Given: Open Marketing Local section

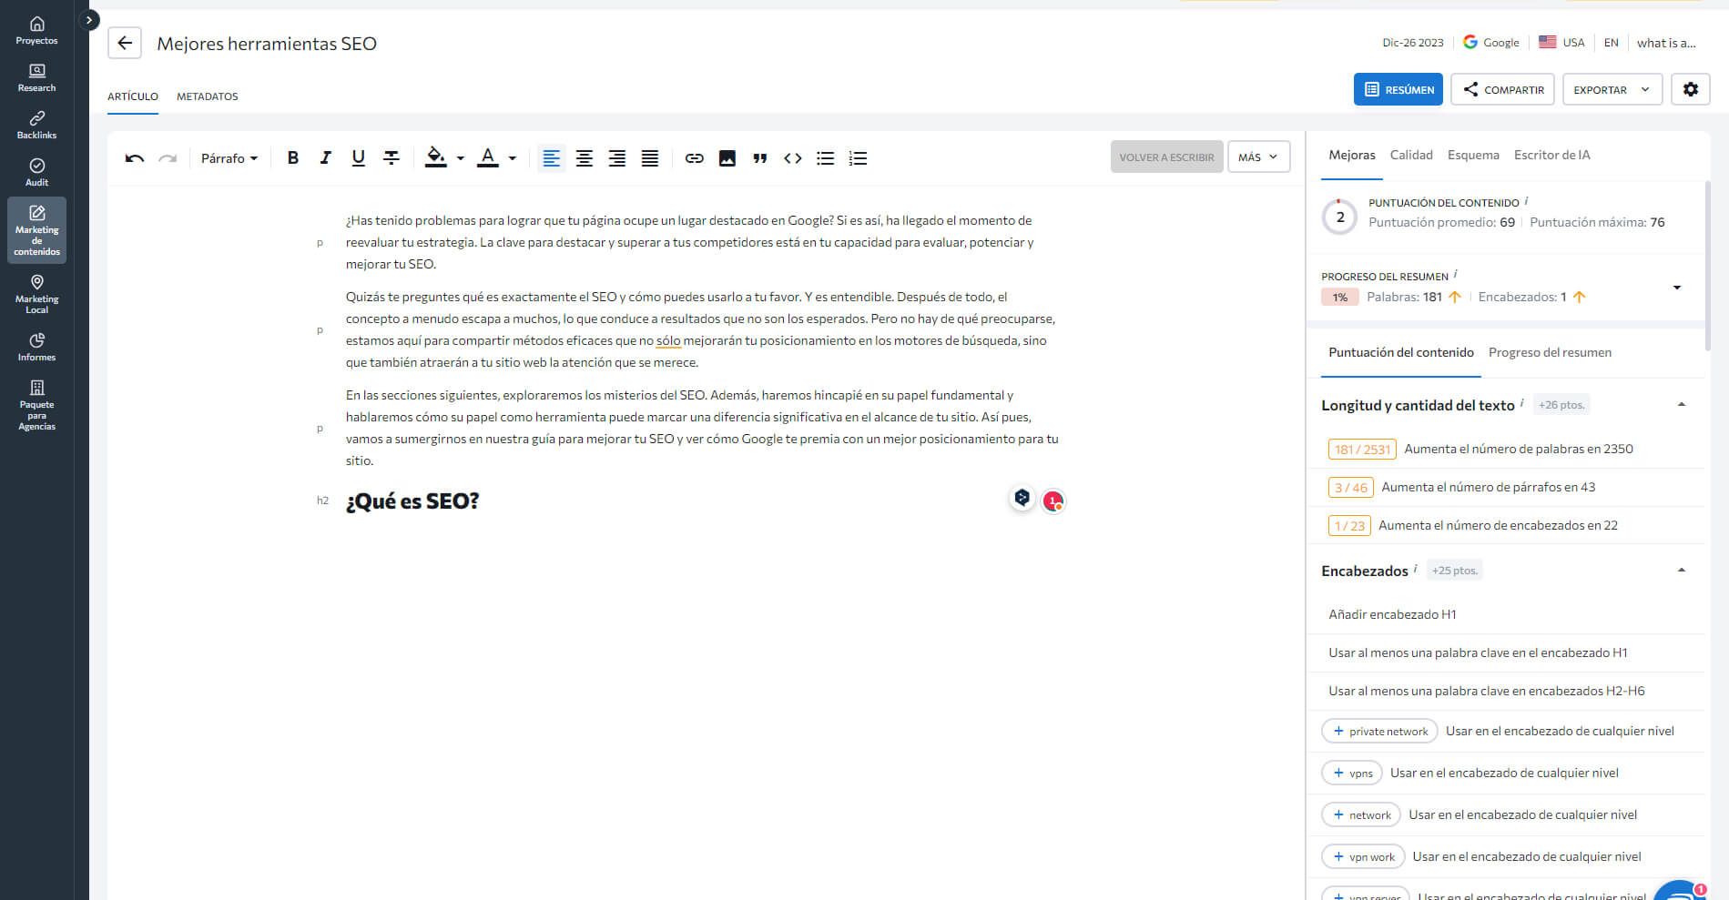Looking at the screenshot, I should [36, 295].
